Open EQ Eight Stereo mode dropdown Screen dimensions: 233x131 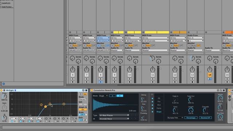(83, 99)
